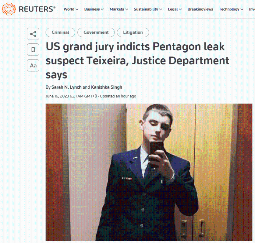This screenshot has height=243, width=255.
Task: Expand the World menu chevron
Action: tap(77, 9)
